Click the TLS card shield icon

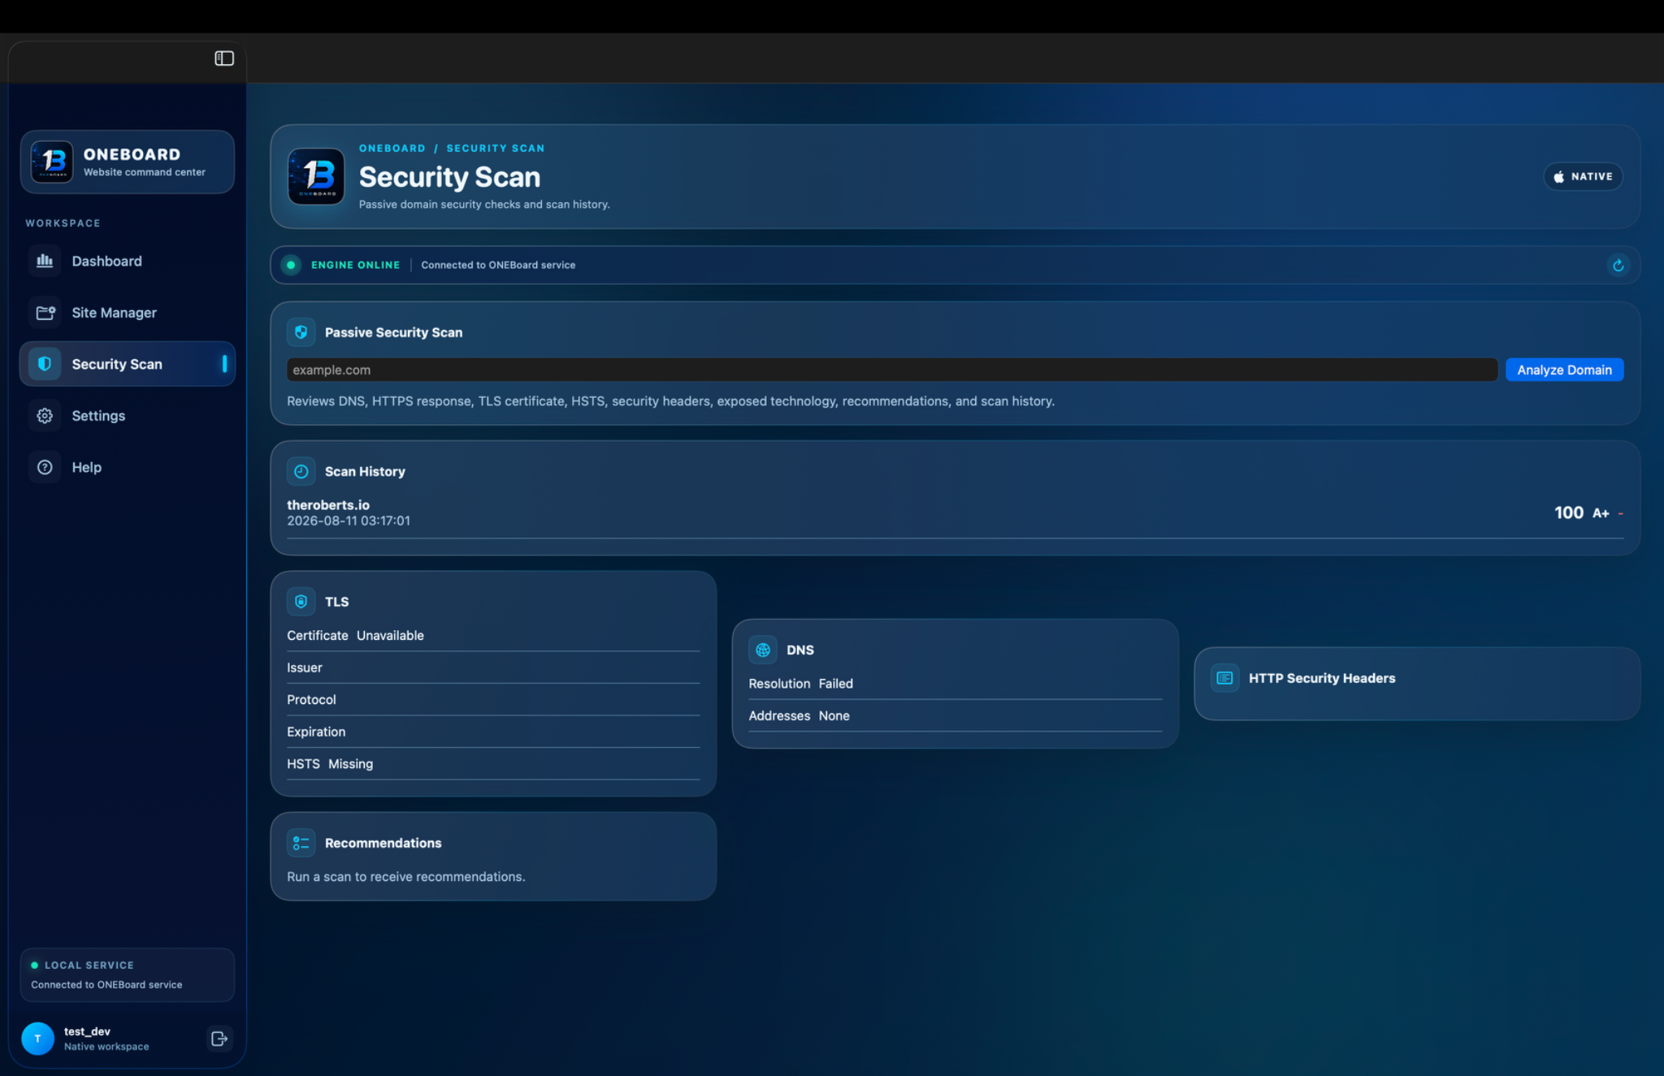[301, 602]
